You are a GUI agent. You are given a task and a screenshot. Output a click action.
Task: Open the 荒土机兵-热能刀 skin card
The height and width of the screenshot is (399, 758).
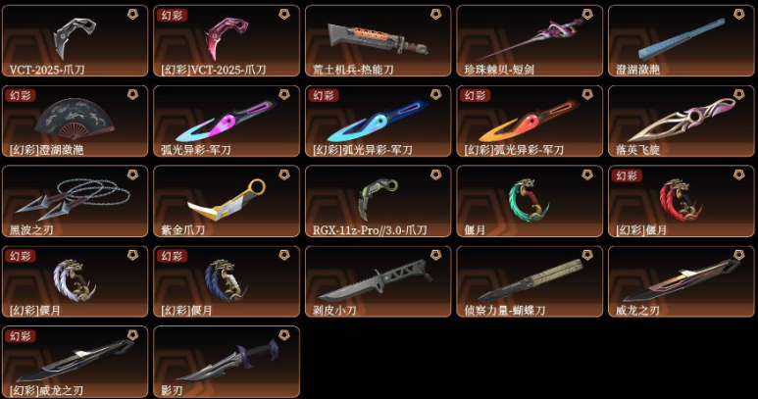click(379, 40)
